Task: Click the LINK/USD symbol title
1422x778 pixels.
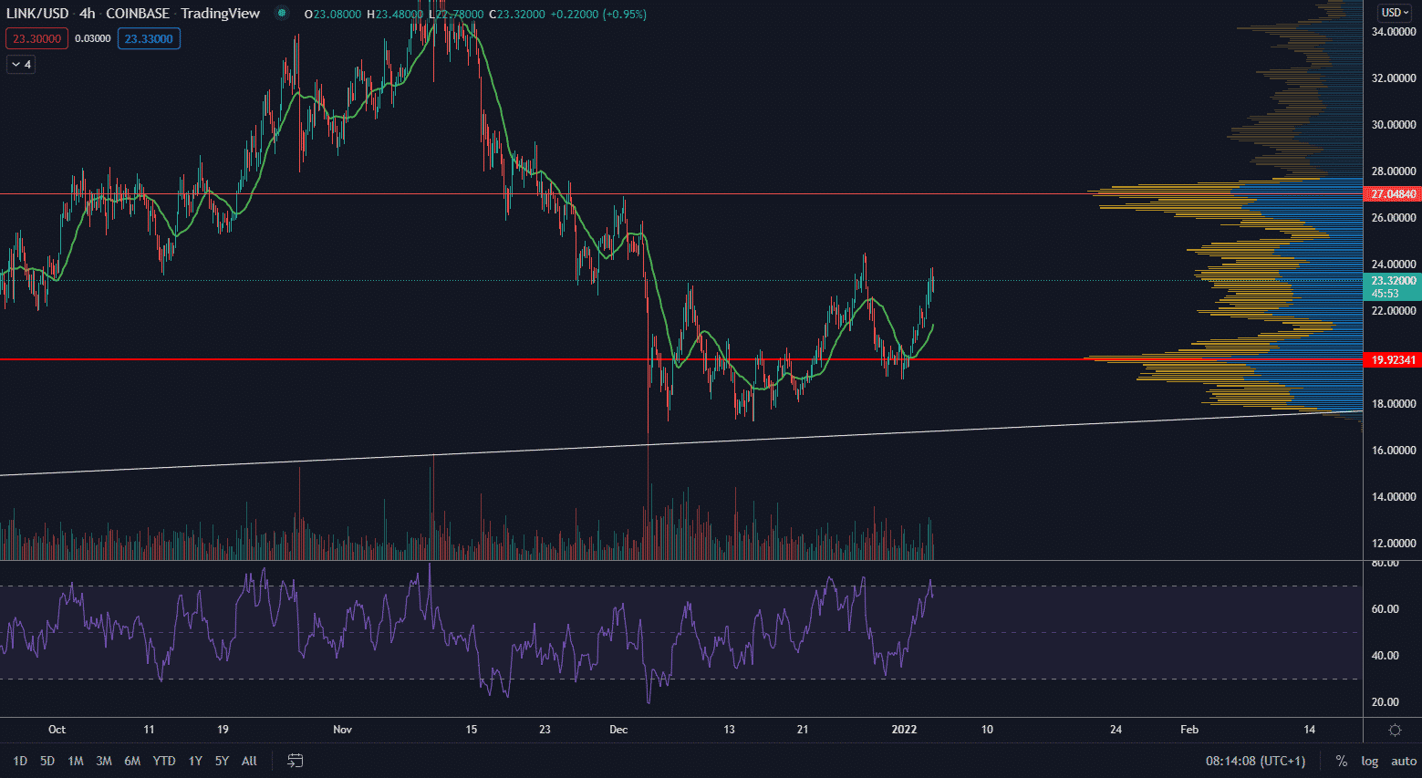Action: [37, 14]
